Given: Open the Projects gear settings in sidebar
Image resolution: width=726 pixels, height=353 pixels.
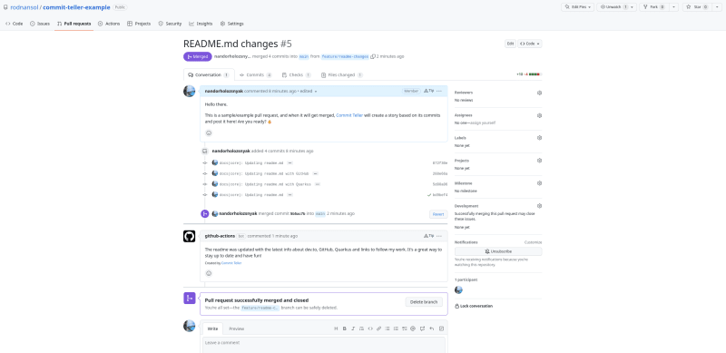Looking at the screenshot, I should [x=539, y=161].
